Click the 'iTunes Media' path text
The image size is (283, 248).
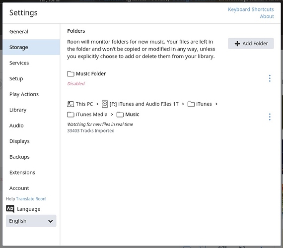(91, 115)
